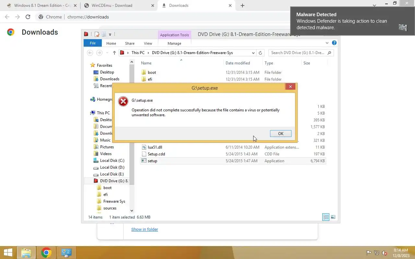Click the Action Center flag tray icon

369,253
